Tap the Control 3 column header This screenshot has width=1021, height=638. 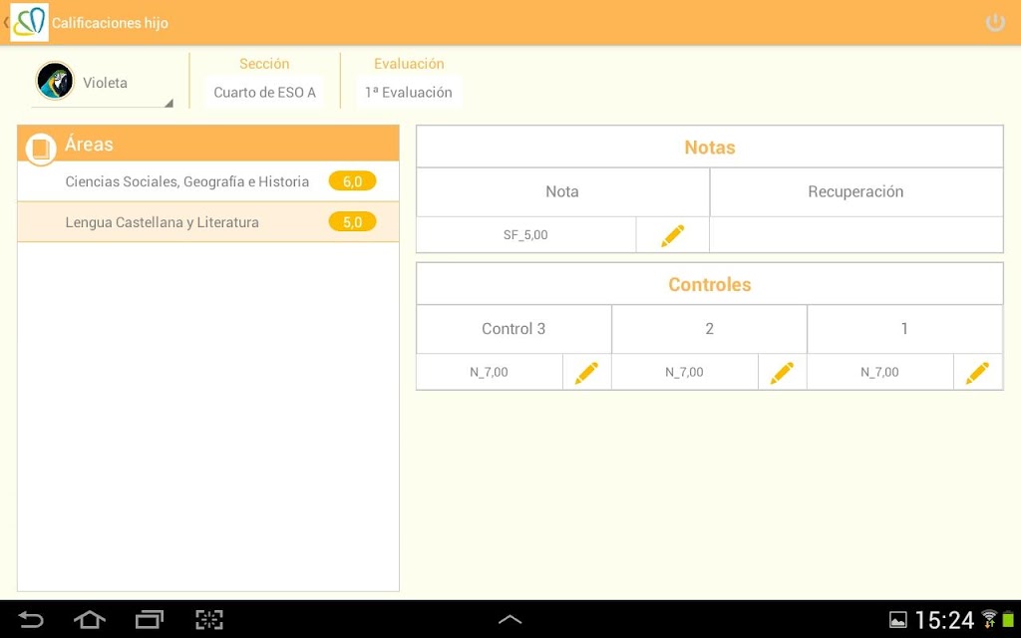tap(513, 329)
